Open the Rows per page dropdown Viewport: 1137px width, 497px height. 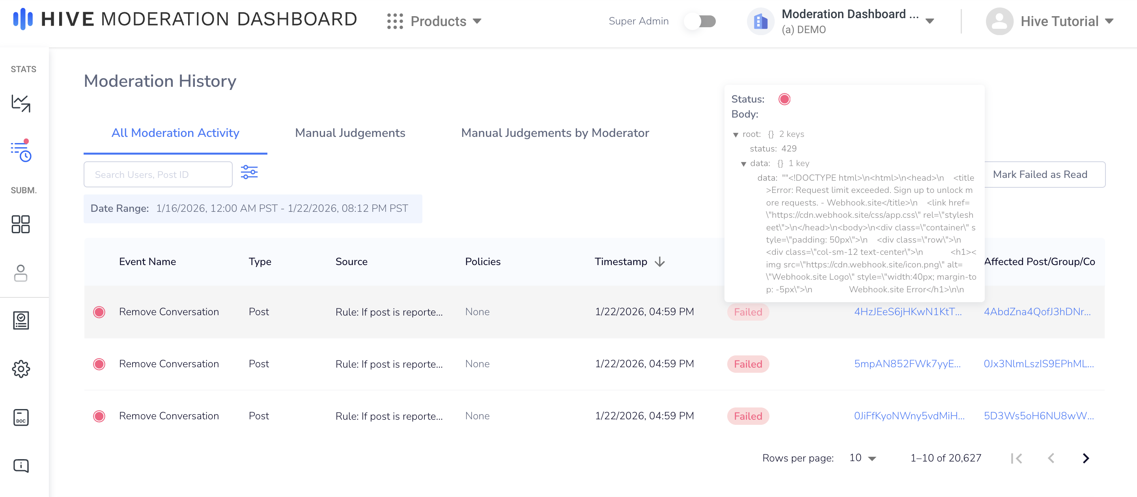[863, 458]
